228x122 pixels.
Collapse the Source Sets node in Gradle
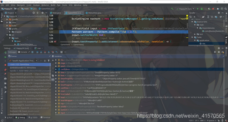(192, 22)
